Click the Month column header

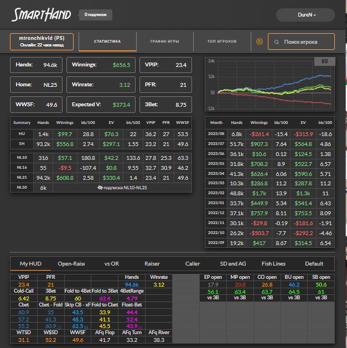(216, 122)
